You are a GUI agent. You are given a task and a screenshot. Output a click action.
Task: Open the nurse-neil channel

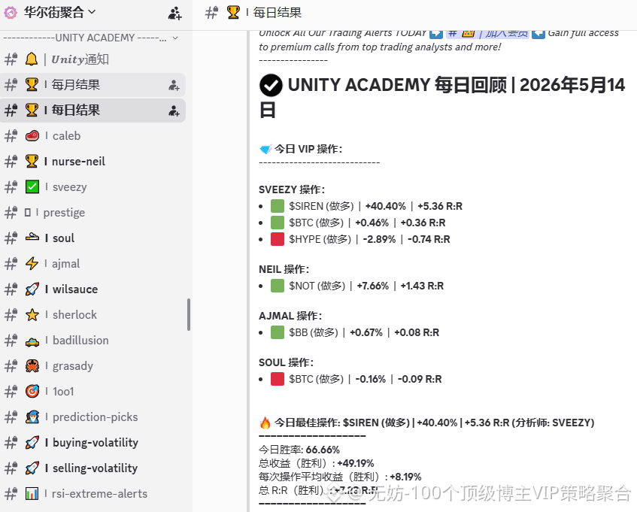click(x=93, y=161)
